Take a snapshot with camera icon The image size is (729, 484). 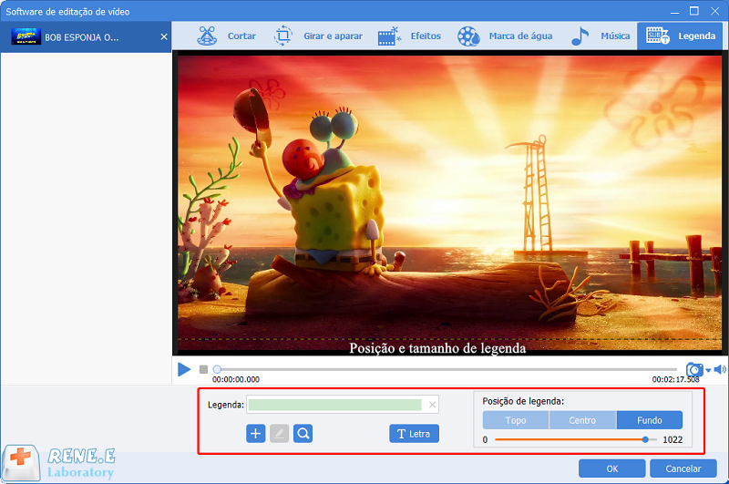coord(694,370)
